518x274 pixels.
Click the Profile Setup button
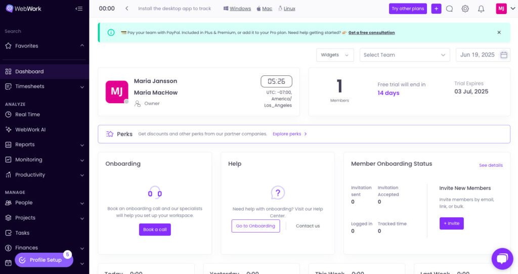coord(44,260)
